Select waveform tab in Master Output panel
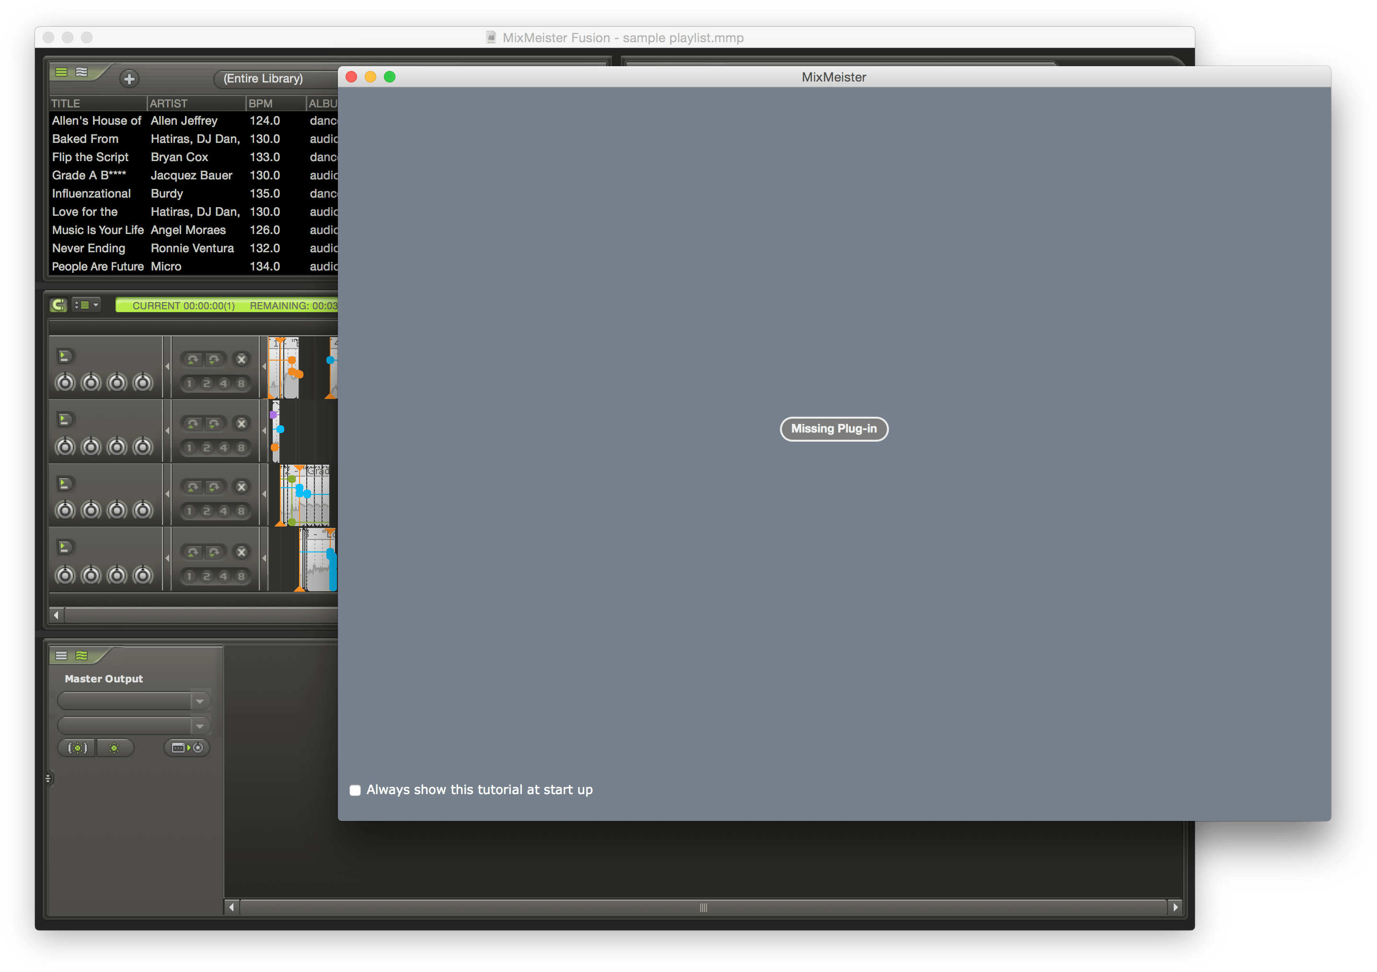1377x972 pixels. click(82, 655)
